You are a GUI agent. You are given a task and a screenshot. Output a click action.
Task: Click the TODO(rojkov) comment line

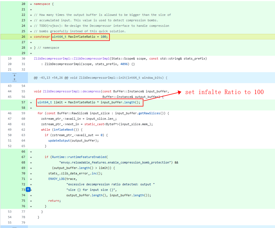point(101,26)
